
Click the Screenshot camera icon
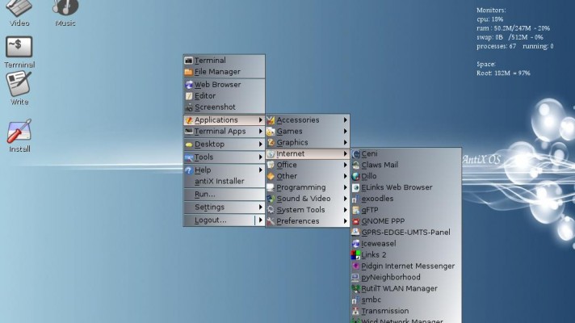pyautogui.click(x=189, y=107)
